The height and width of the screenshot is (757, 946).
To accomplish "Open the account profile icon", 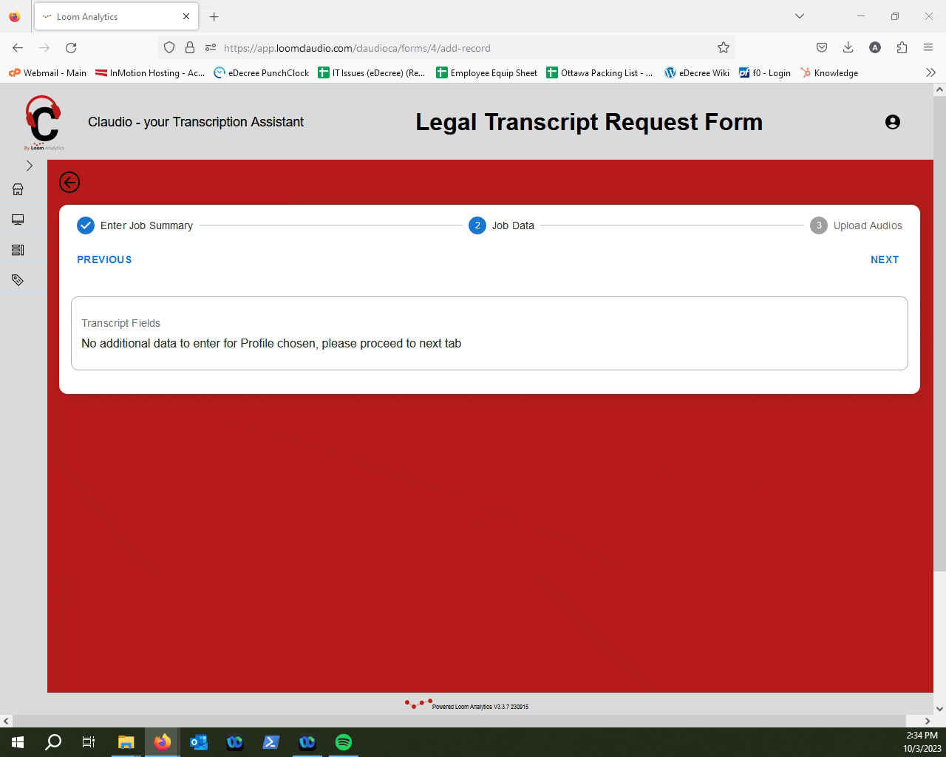I will point(893,122).
